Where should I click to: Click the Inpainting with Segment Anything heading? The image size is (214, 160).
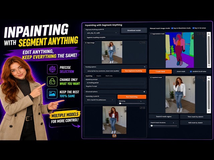(x=103, y=25)
